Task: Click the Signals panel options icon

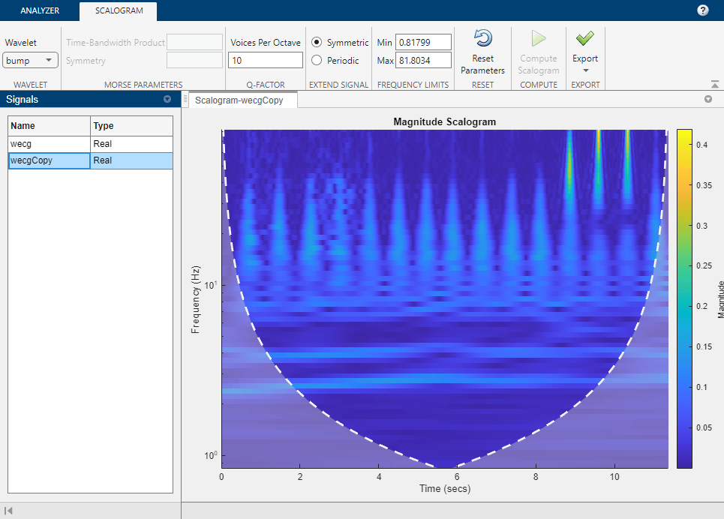Action: coord(167,99)
